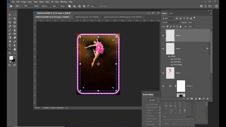Delete layer using trash icon
Image resolution: width=226 pixels, height=127 pixels.
coord(208,99)
